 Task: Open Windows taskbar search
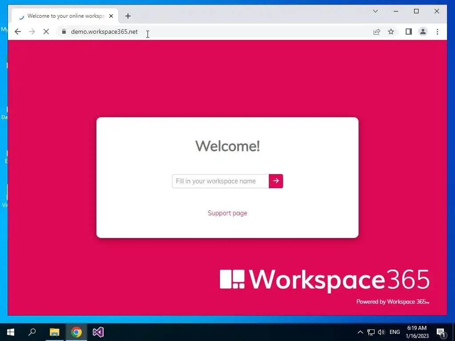click(32, 332)
